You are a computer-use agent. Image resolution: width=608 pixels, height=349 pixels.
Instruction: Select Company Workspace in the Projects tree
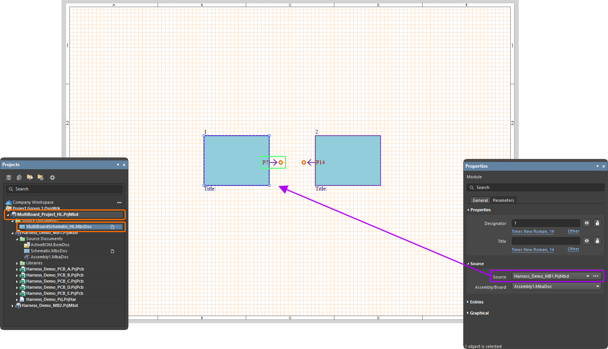point(33,203)
